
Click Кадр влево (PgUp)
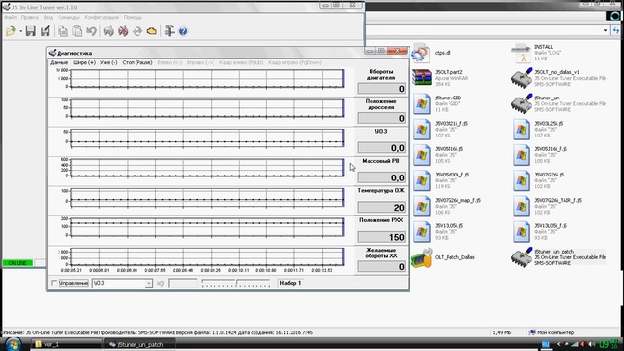[x=241, y=62]
